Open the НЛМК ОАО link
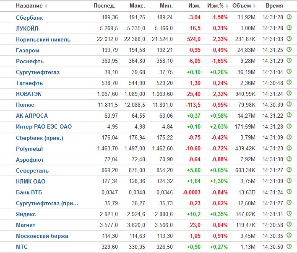The image size is (297, 253). click(x=31, y=181)
